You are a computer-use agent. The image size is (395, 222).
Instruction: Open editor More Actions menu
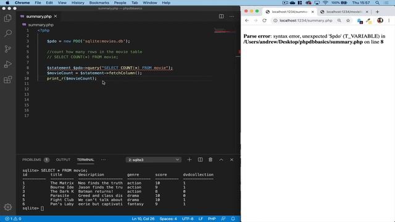pyautogui.click(x=231, y=17)
